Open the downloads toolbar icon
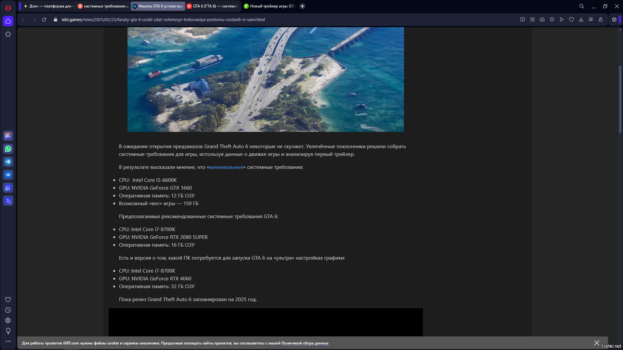Viewport: 623px width, 350px height. (x=581, y=19)
